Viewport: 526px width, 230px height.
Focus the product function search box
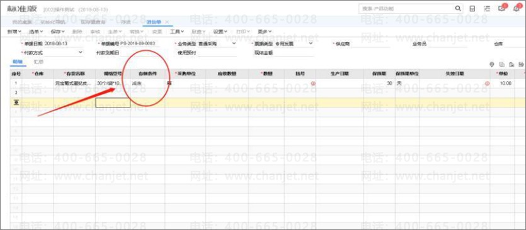pyautogui.click(x=406, y=9)
